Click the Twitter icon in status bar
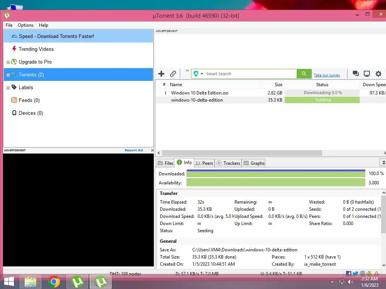The width and height of the screenshot is (386, 289). tap(355, 273)
